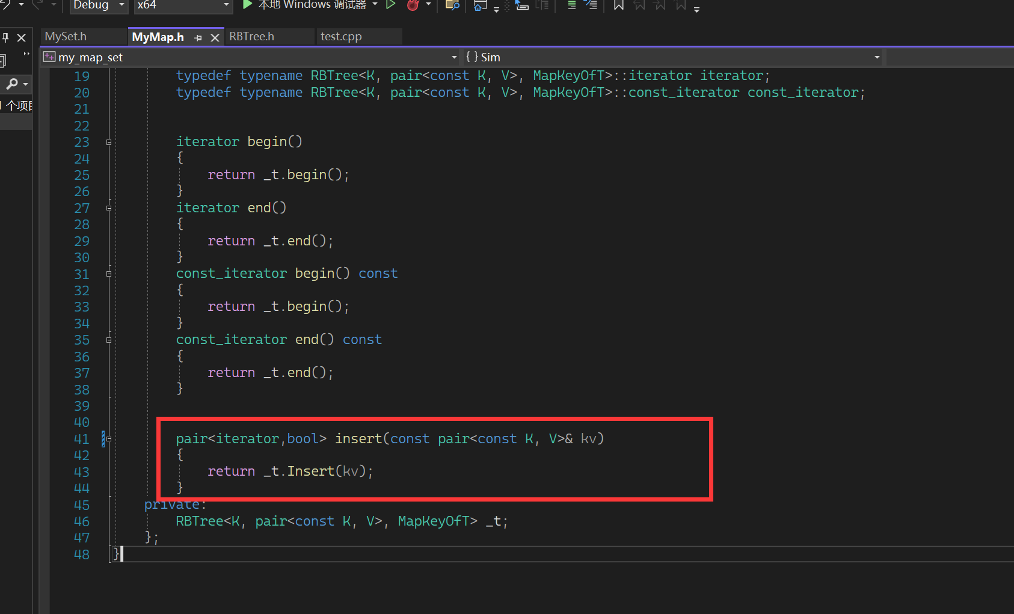
Task: Open the Debug configuration dropdown
Action: [x=99, y=5]
